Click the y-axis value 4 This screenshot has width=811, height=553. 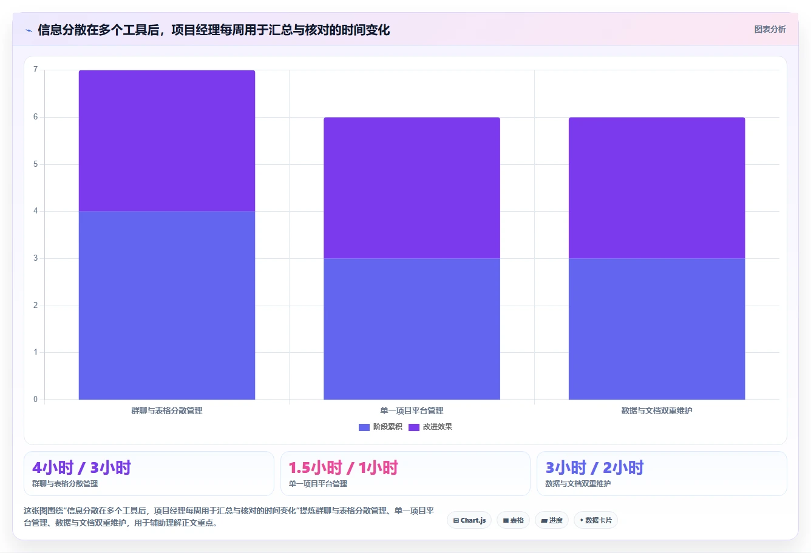[35, 211]
